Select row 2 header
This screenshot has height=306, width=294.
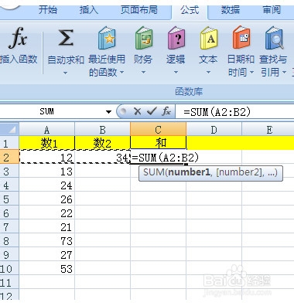9,157
